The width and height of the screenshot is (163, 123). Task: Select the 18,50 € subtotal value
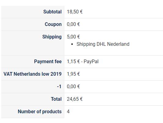(75, 12)
